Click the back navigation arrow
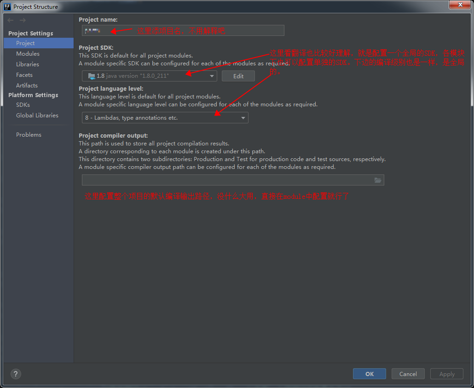The width and height of the screenshot is (474, 388). point(10,20)
